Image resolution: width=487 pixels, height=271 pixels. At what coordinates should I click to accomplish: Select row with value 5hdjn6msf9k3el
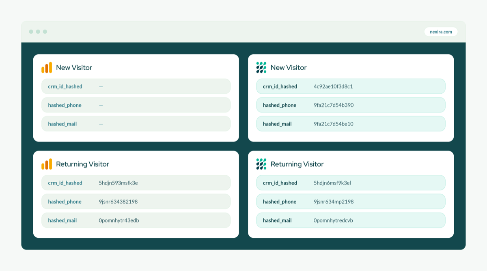[351, 183]
